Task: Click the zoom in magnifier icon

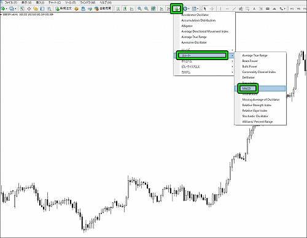Action: pos(139,9)
